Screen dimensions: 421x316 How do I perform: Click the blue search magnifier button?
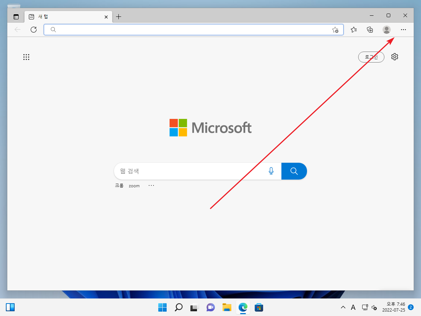[294, 171]
